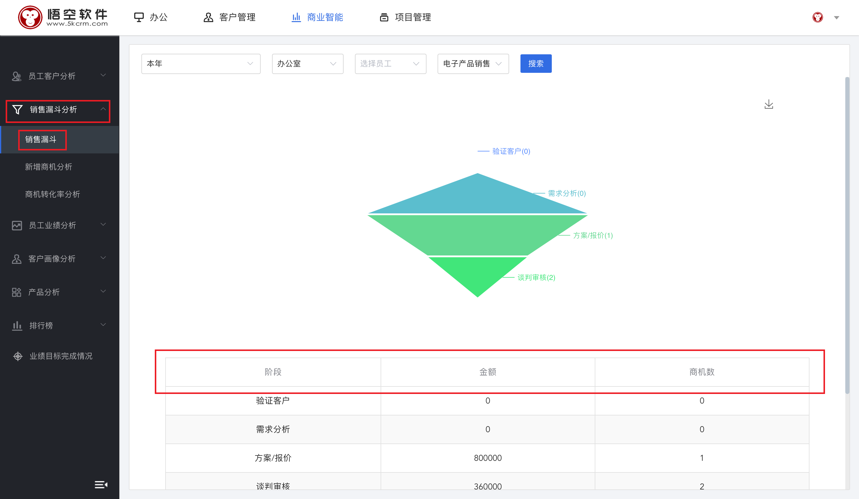
Task: Click the 验证客户 table row cell
Action: click(273, 401)
